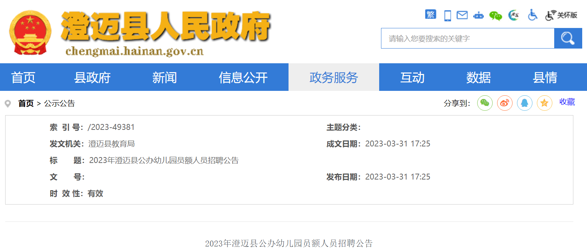Image resolution: width=587 pixels, height=252 pixels.
Task: Open the robot assistant icon
Action: click(x=478, y=15)
